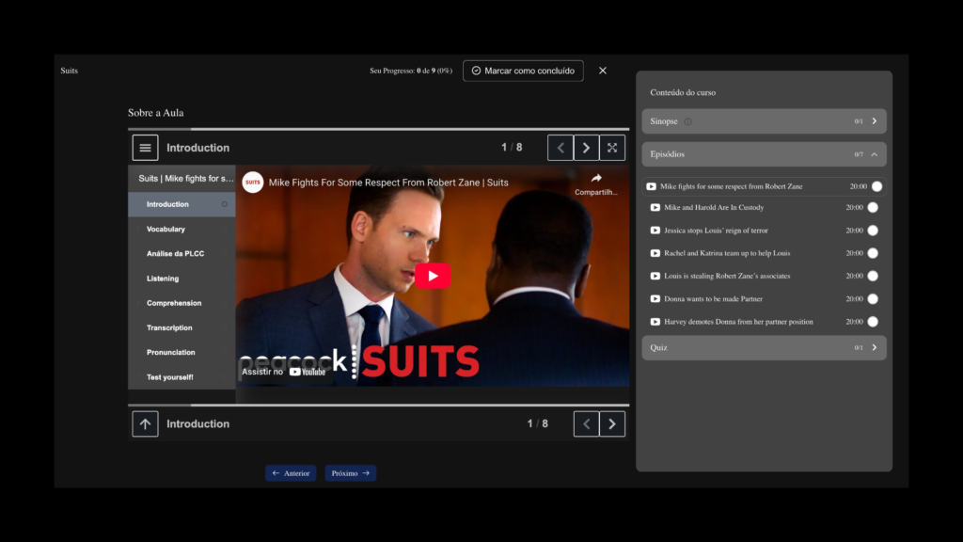Mark 'Mike and Harold Are In Custody' complete
This screenshot has width=963, height=542.
(873, 208)
